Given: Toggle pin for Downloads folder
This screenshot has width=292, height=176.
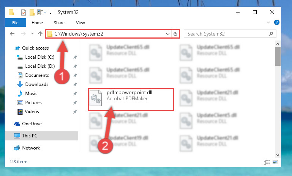Looking at the screenshot, I should tap(75, 84).
